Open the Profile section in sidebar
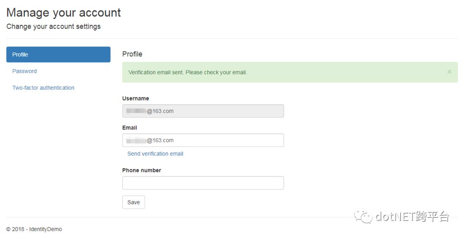465x237 pixels. [58, 55]
